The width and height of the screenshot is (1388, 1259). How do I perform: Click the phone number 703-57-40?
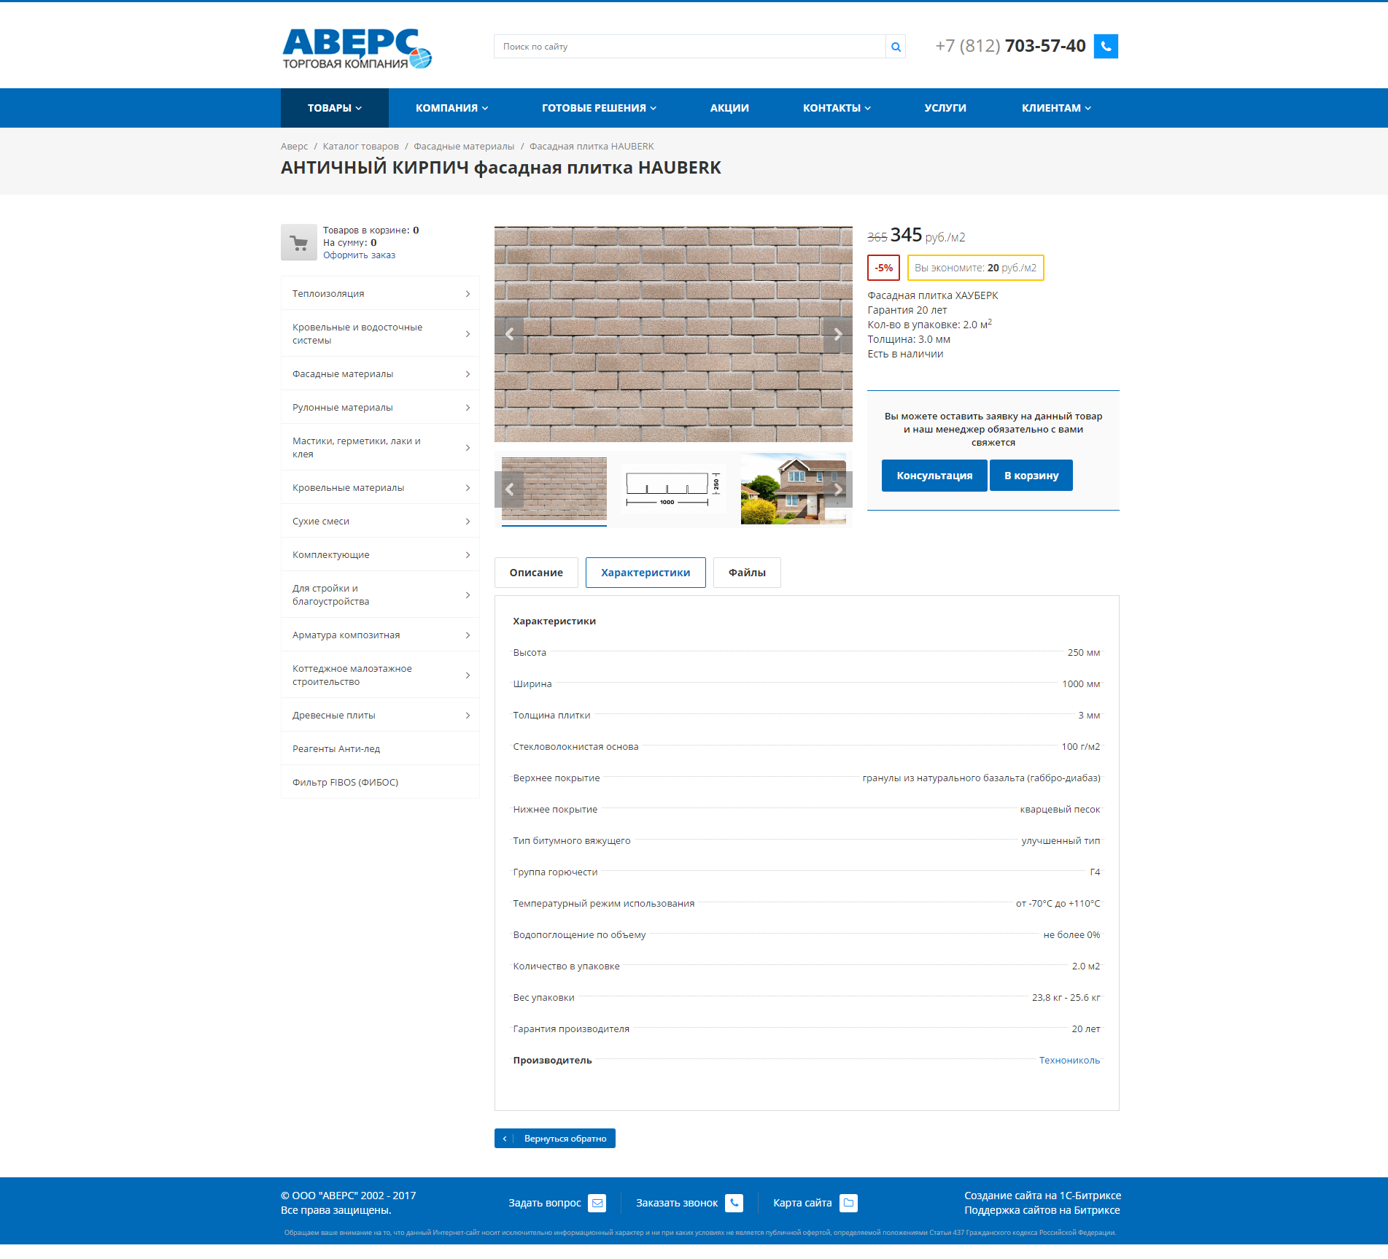coord(1045,46)
